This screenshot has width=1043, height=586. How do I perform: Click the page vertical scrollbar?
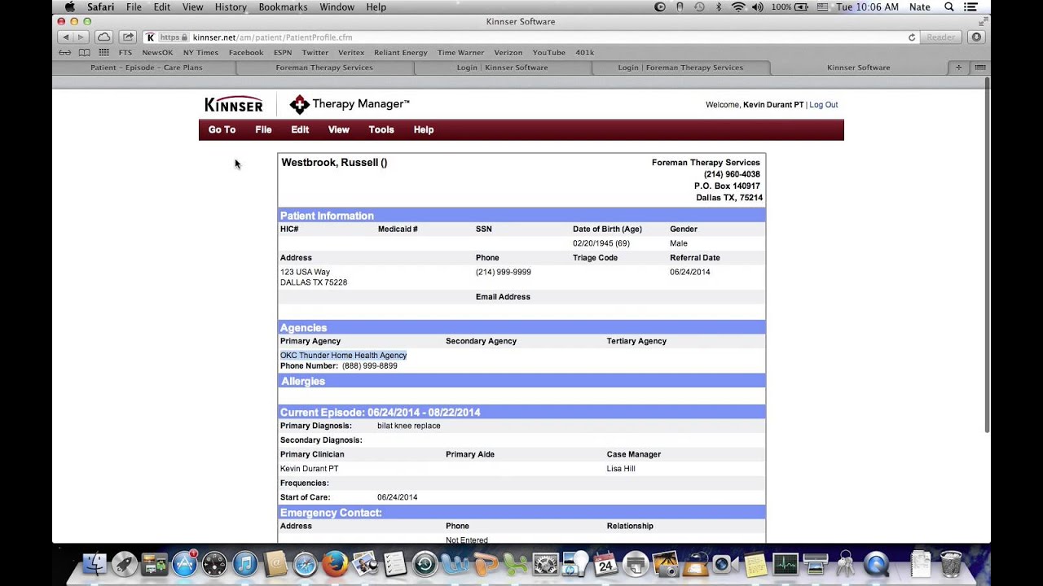(x=987, y=254)
